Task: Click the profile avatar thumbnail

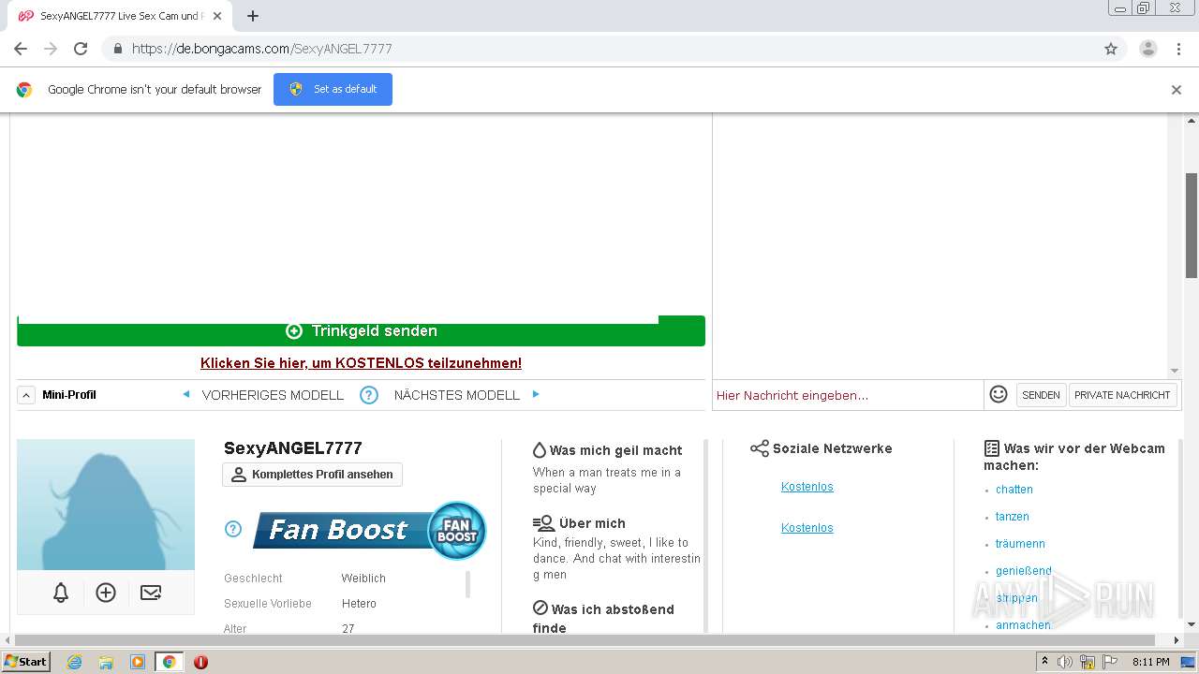Action: pyautogui.click(x=106, y=505)
